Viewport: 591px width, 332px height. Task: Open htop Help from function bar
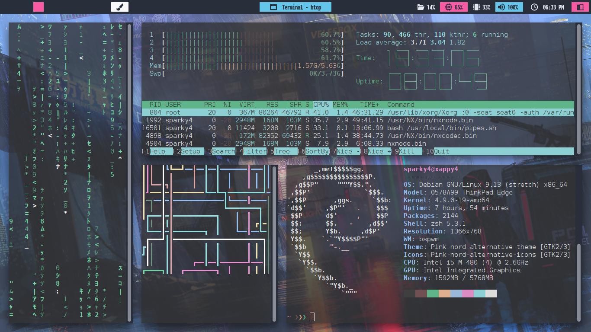(157, 151)
